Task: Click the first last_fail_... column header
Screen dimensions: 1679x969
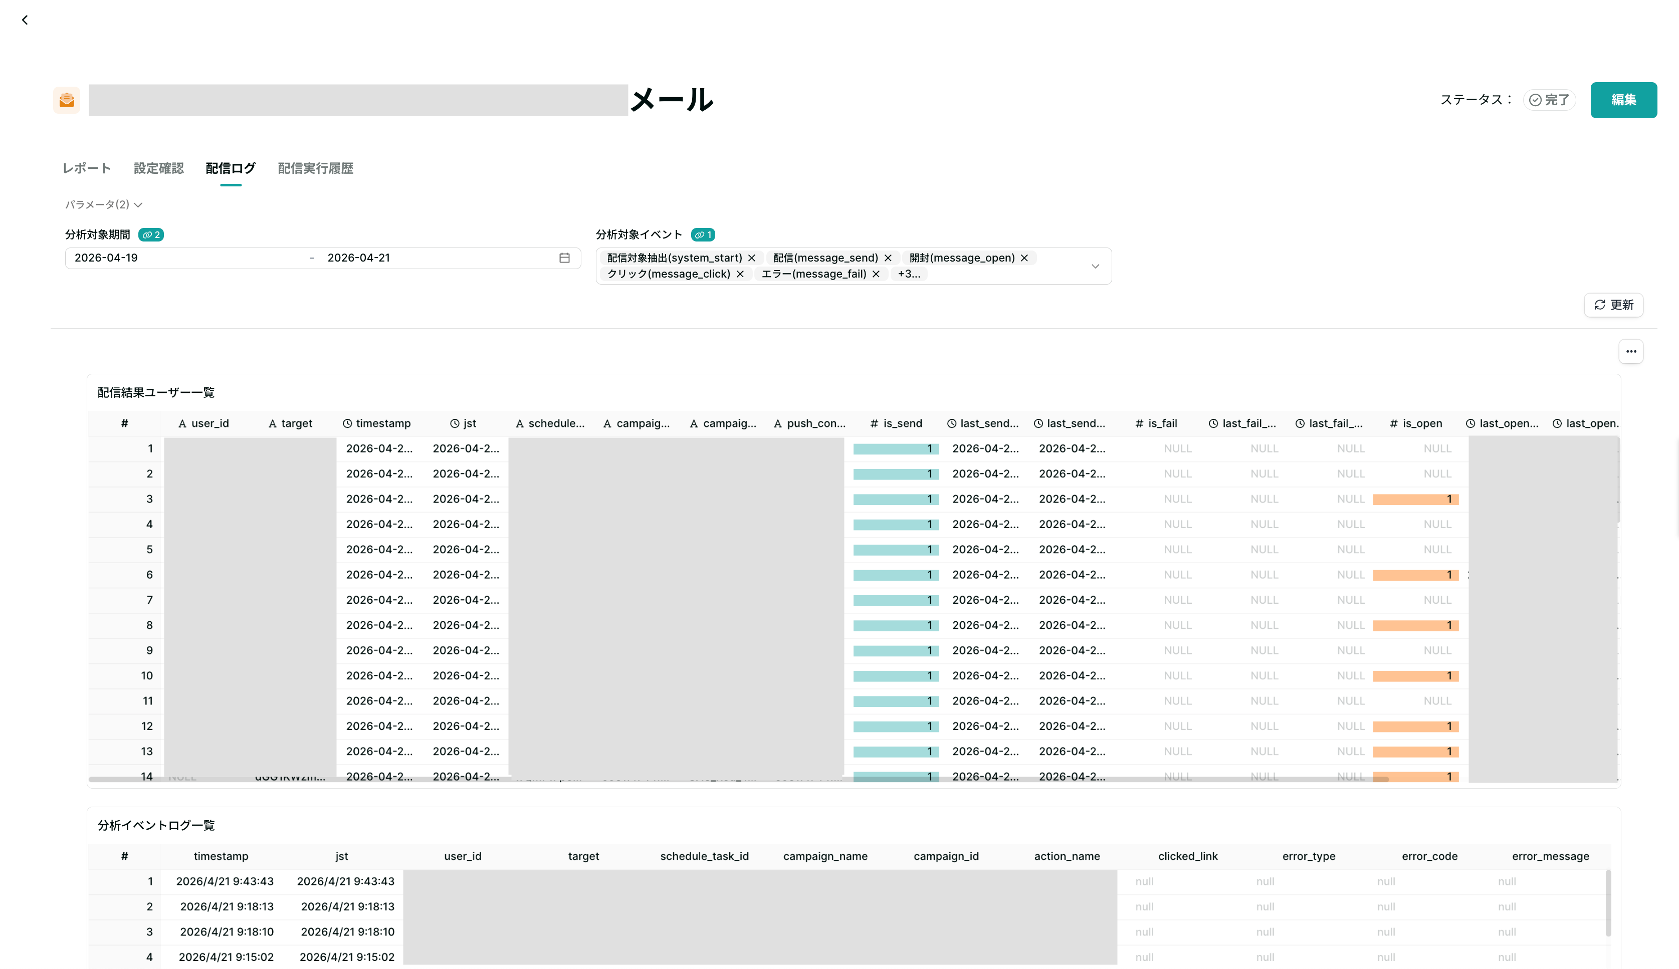Action: [x=1242, y=423]
